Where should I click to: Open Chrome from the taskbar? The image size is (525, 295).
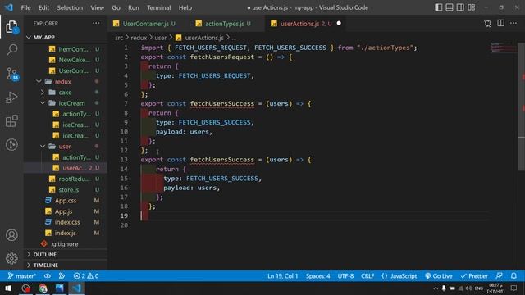point(43,288)
